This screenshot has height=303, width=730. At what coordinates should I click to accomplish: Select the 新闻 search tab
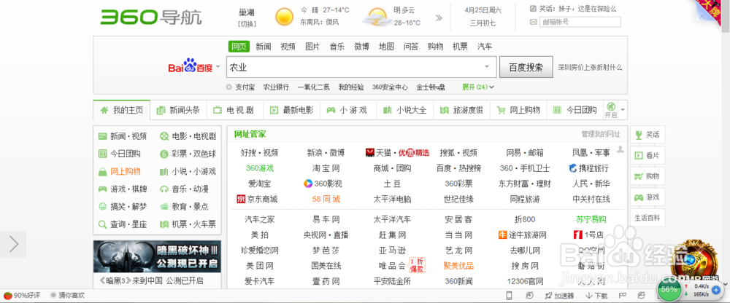(264, 47)
